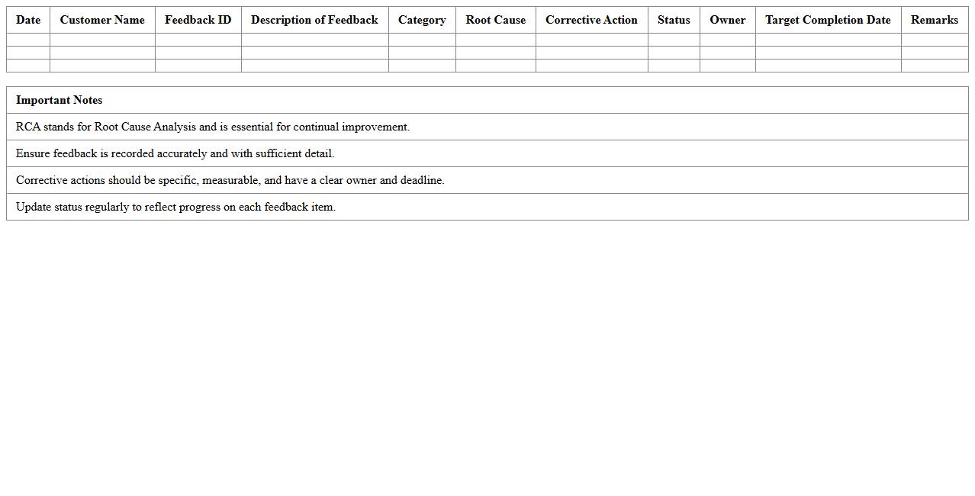Image resolution: width=975 pixels, height=496 pixels.
Task: Click the Owner column header
Action: click(727, 20)
